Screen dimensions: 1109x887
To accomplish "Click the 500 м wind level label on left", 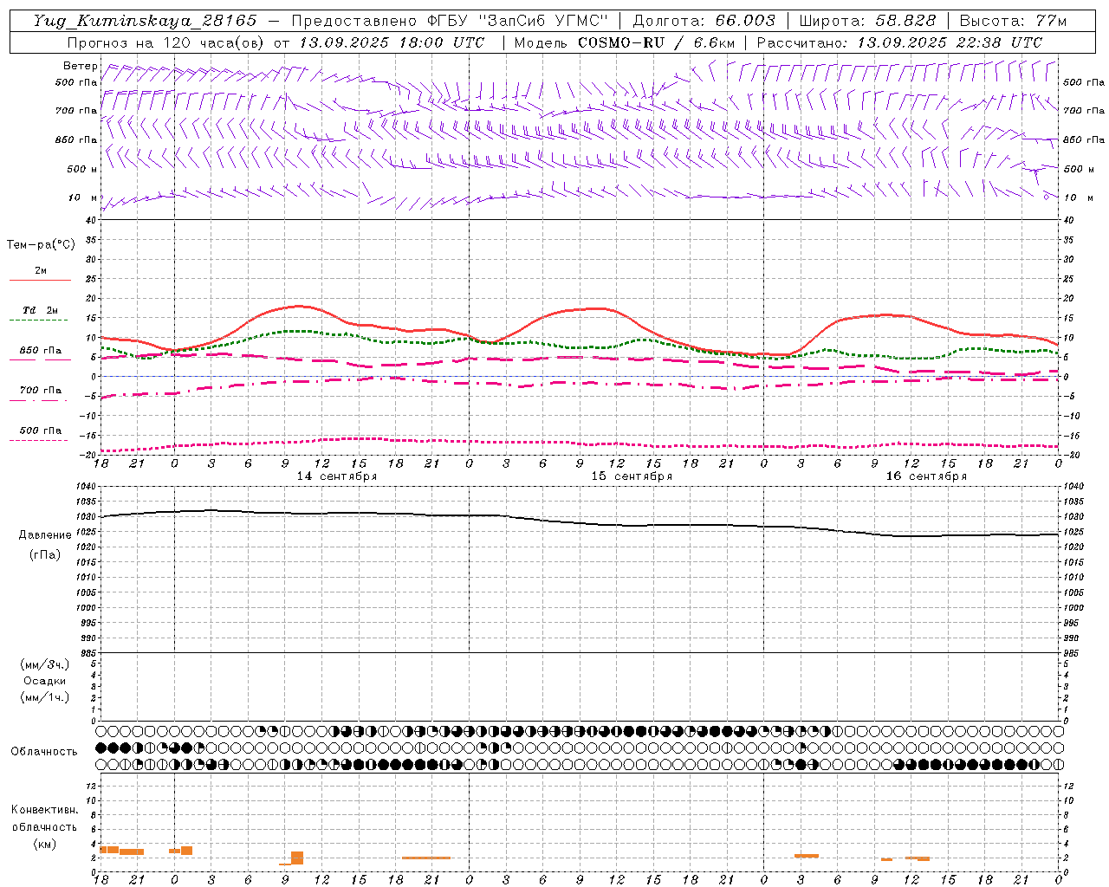I will tap(82, 169).
